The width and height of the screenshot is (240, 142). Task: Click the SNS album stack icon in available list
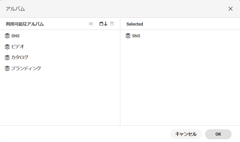7,36
